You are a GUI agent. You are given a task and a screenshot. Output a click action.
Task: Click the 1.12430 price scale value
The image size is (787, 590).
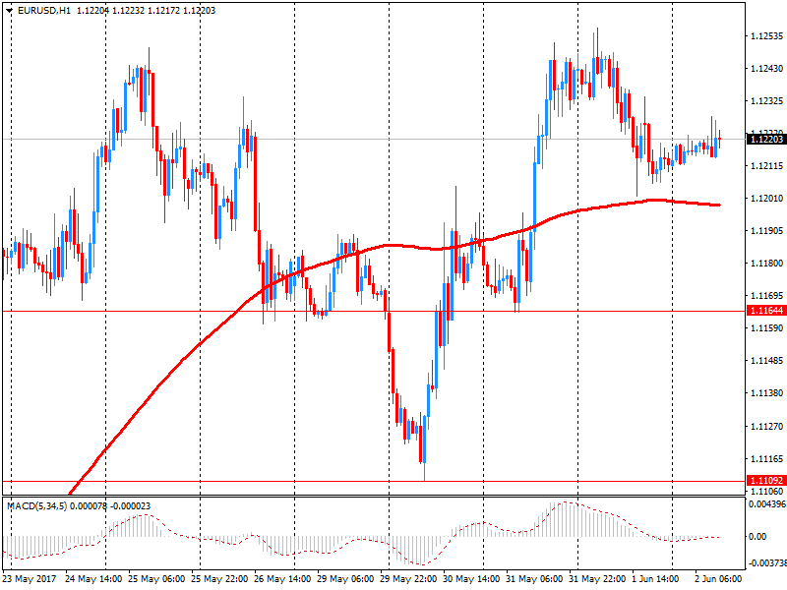(x=767, y=69)
